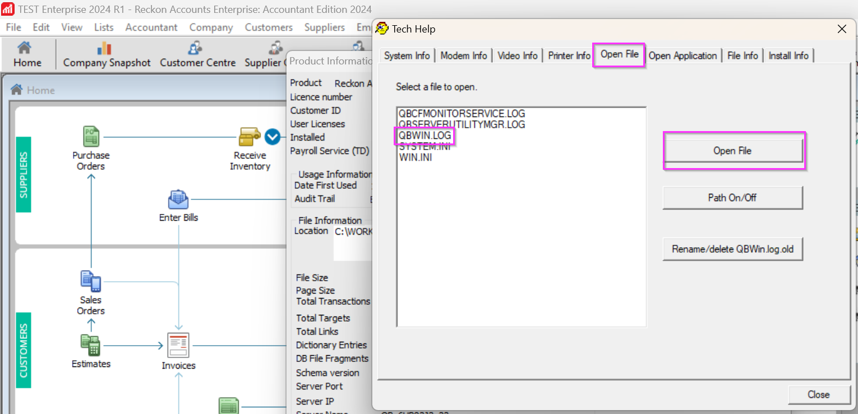The width and height of the screenshot is (858, 414).
Task: Select QBWIN.LOG in file list
Action: pos(425,136)
